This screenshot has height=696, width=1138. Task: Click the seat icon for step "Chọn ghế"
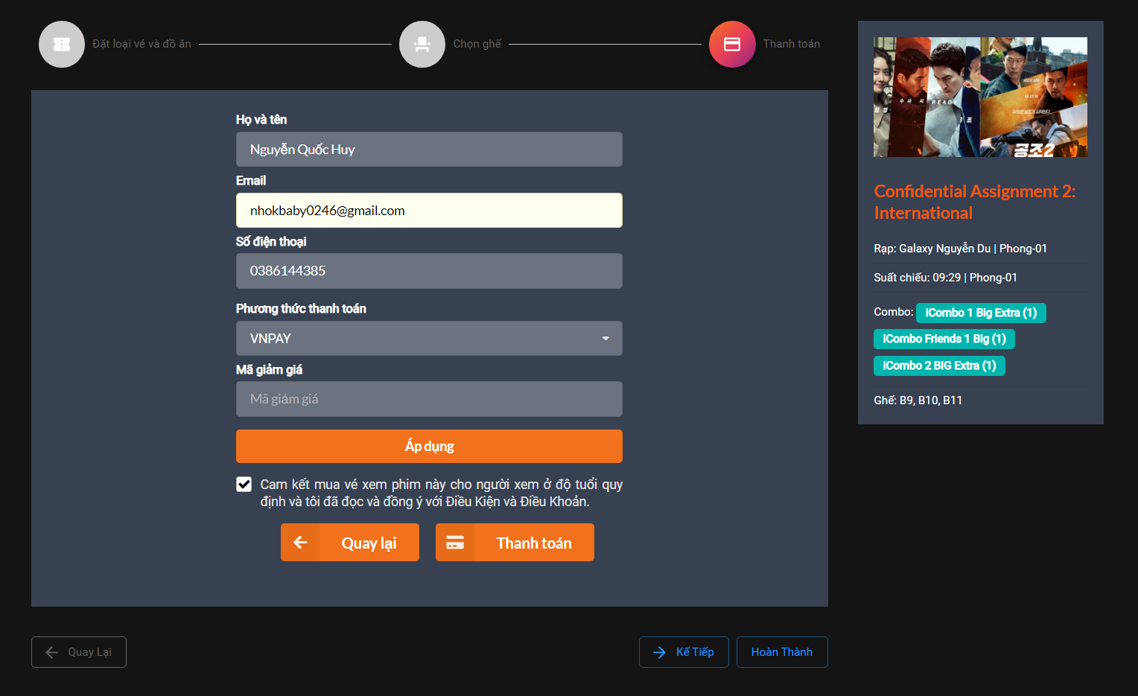(x=422, y=44)
